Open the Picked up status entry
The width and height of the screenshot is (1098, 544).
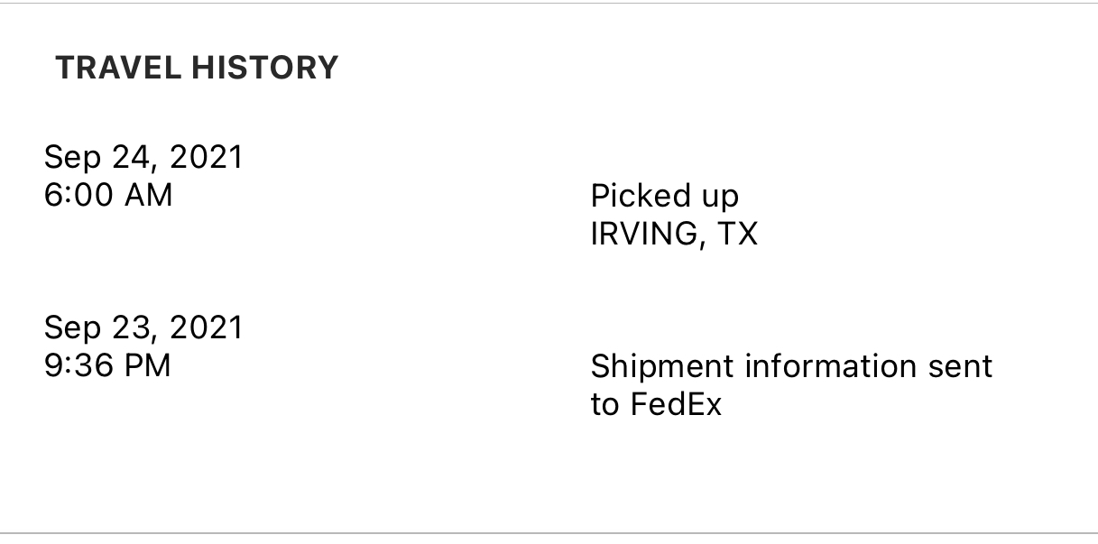(x=664, y=198)
